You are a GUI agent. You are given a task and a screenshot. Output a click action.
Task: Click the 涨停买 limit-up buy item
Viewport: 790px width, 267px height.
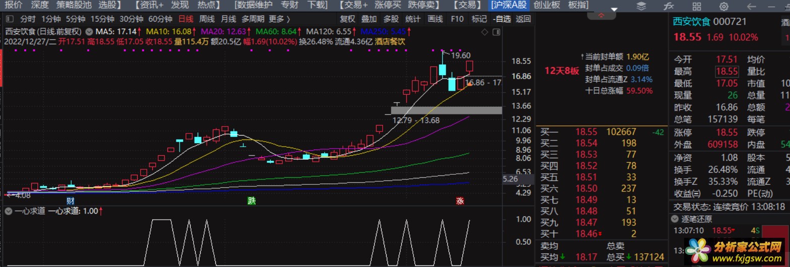[388, 5]
